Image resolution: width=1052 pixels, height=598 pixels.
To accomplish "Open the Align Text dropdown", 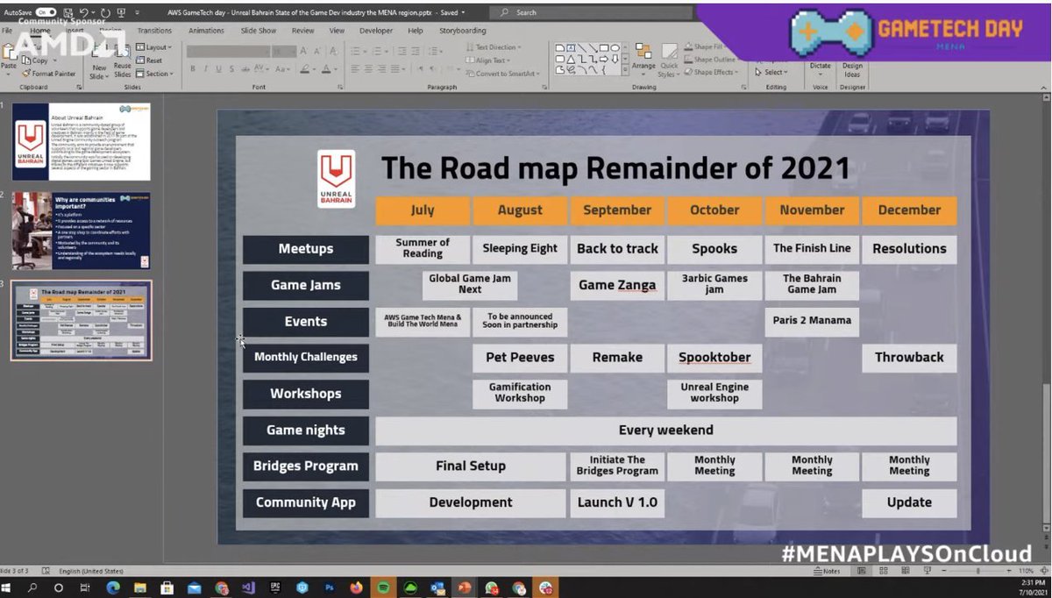I will pyautogui.click(x=487, y=61).
